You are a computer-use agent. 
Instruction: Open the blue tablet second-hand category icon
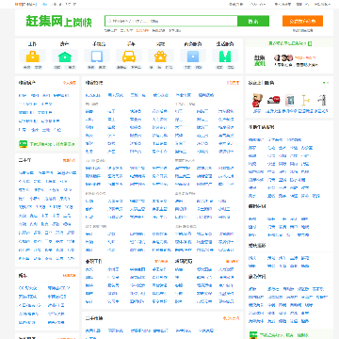(97, 56)
